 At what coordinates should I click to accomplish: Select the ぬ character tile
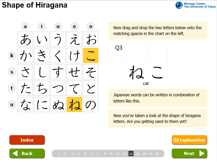click(x=58, y=104)
